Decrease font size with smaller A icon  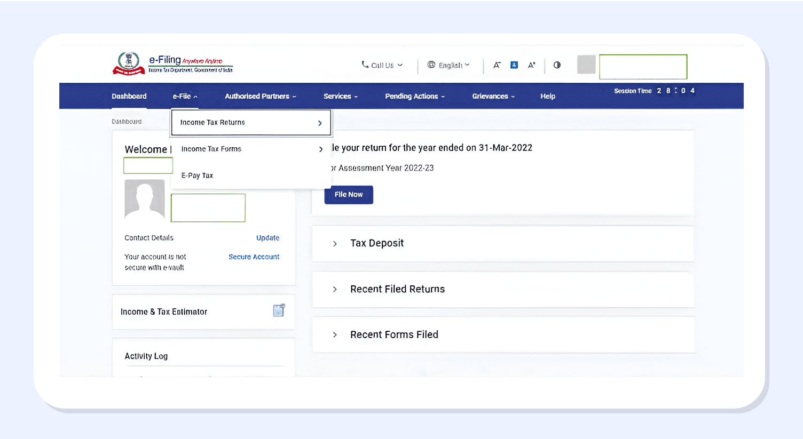pyautogui.click(x=497, y=65)
